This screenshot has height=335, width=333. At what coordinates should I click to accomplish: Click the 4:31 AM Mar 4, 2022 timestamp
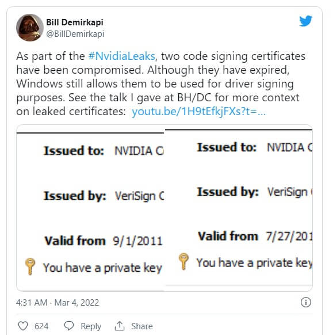click(x=58, y=303)
